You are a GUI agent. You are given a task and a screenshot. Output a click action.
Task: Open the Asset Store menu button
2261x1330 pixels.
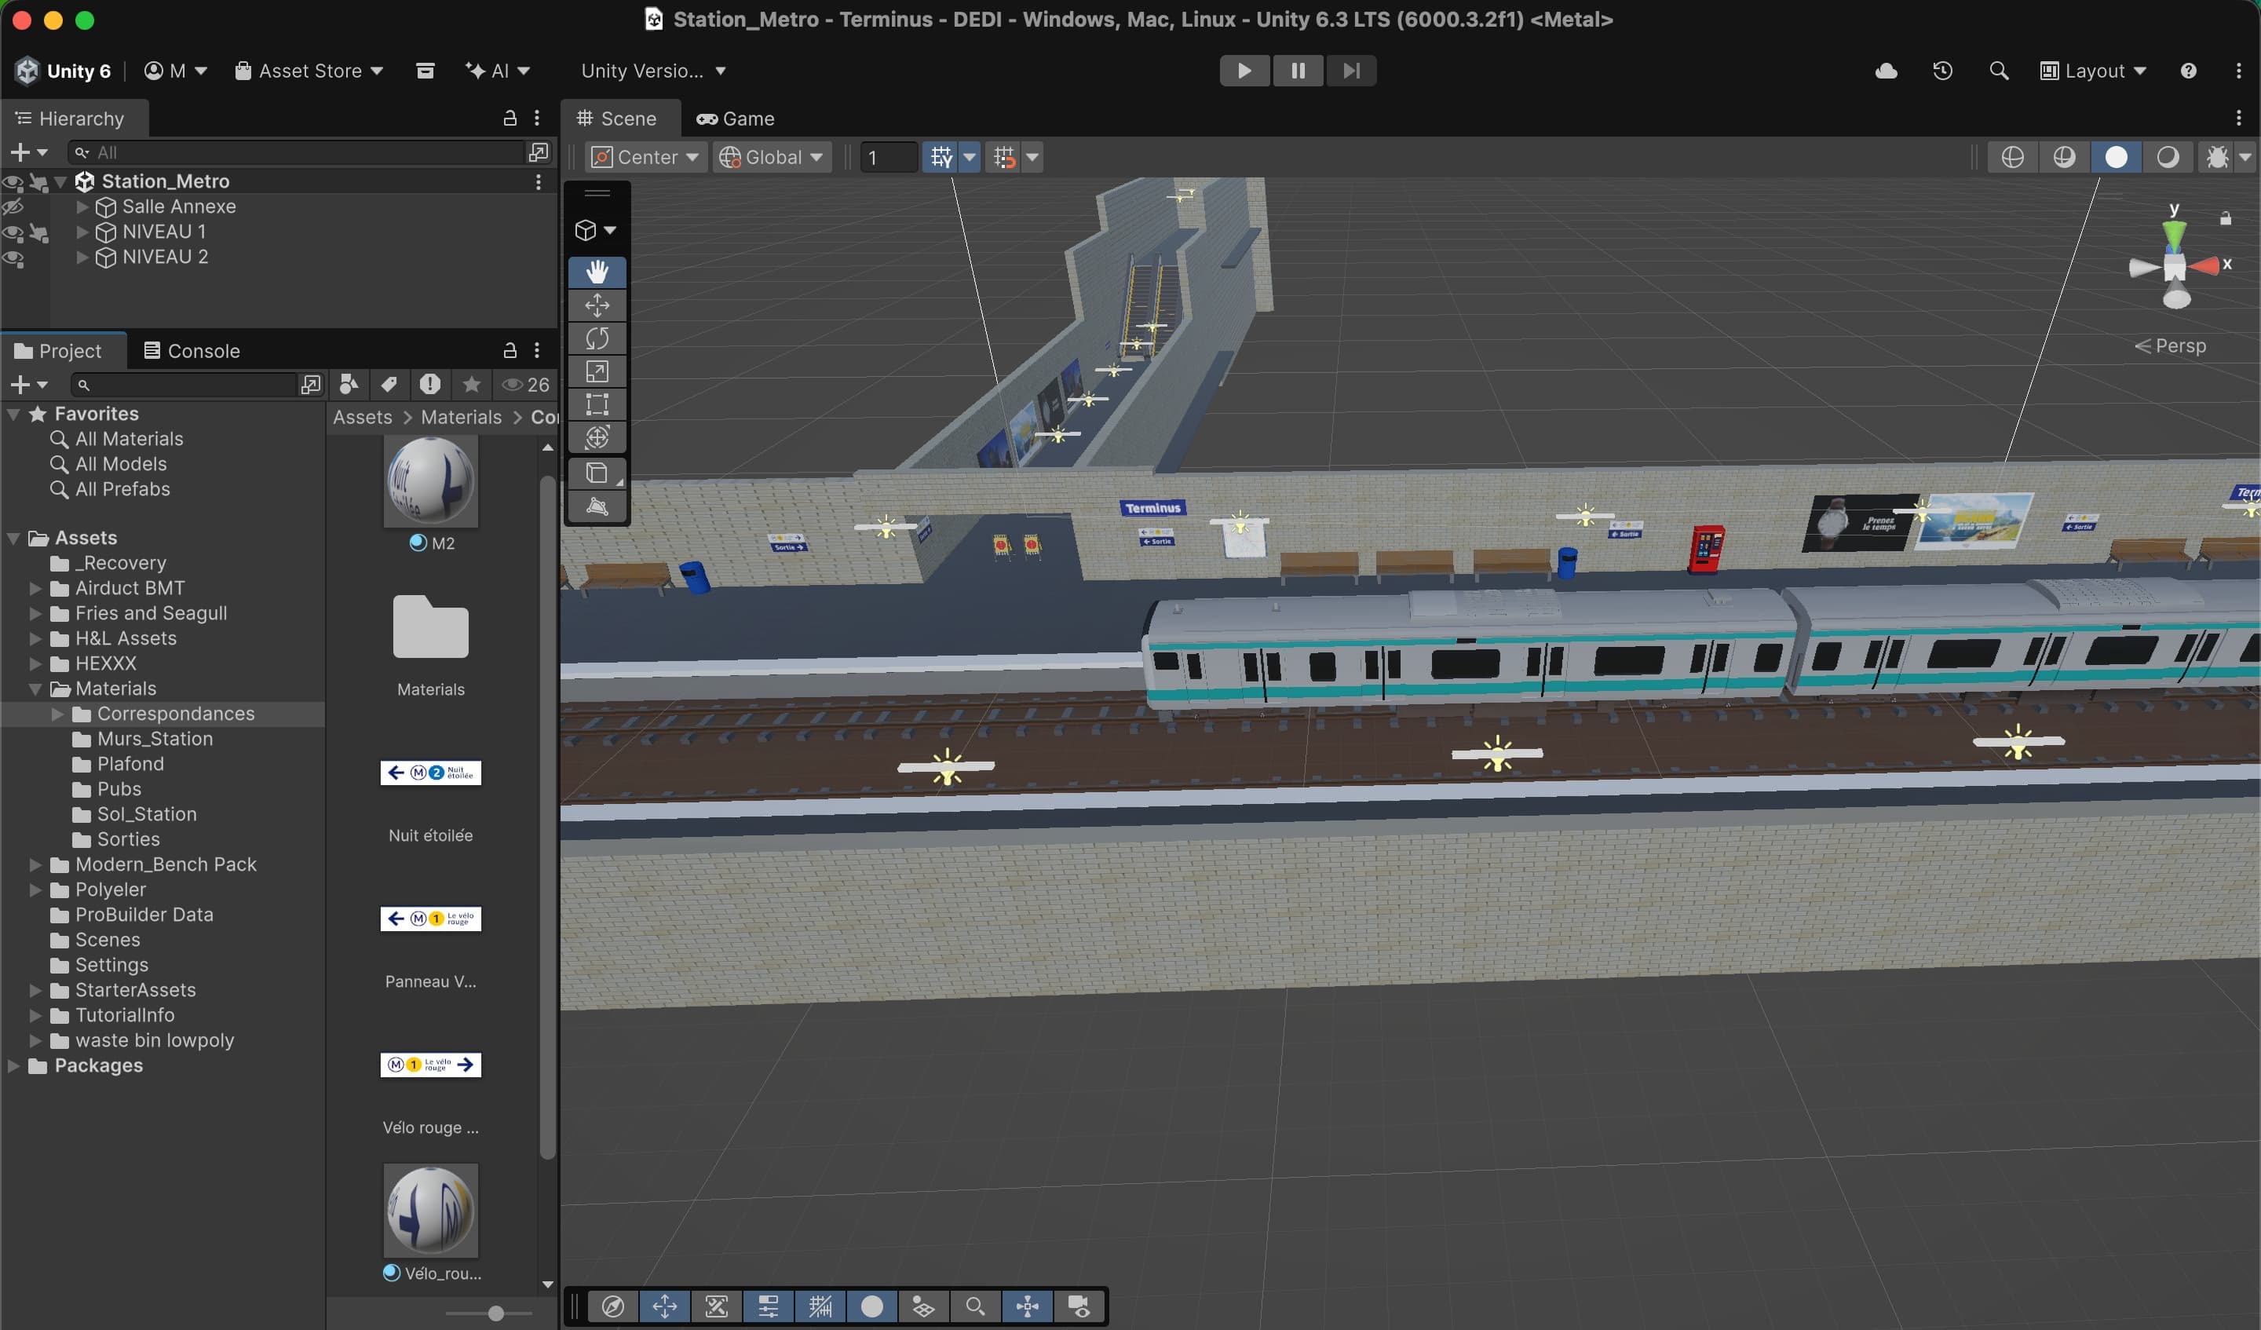coord(309,71)
